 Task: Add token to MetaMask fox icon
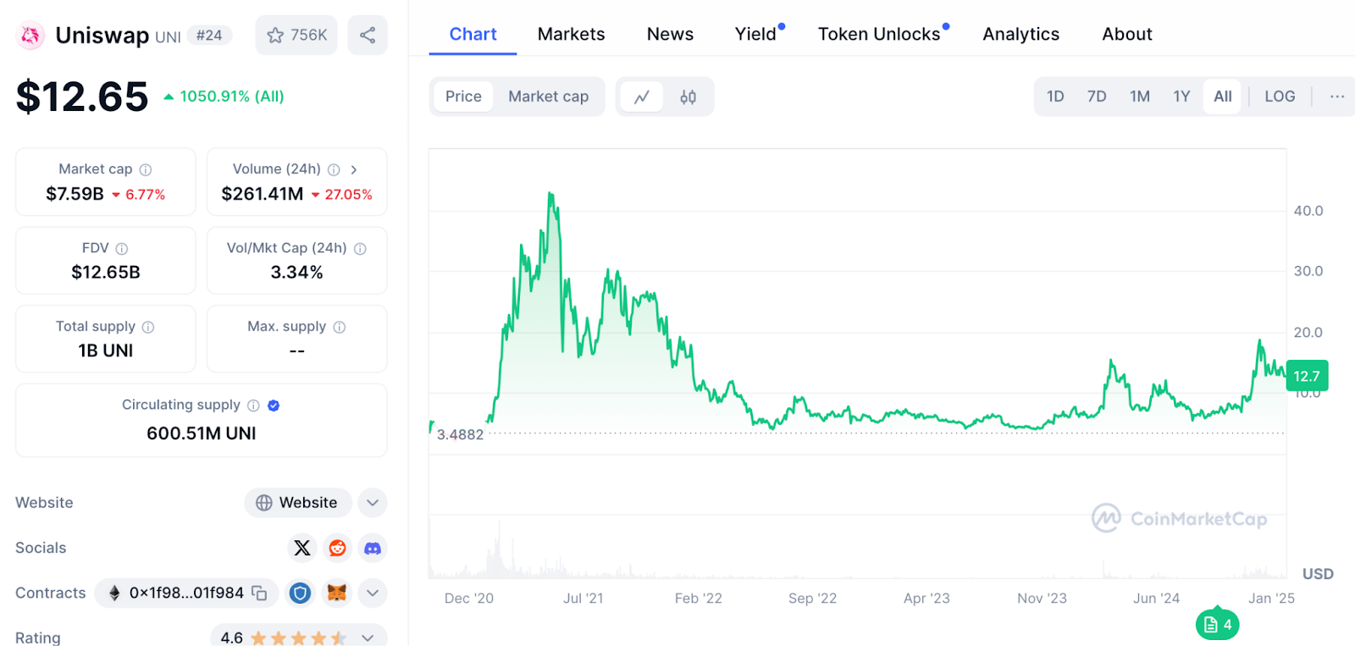pyautogui.click(x=337, y=594)
